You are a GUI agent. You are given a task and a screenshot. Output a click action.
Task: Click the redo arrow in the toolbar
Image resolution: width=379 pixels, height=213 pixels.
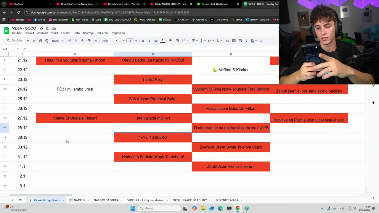pos(34,41)
